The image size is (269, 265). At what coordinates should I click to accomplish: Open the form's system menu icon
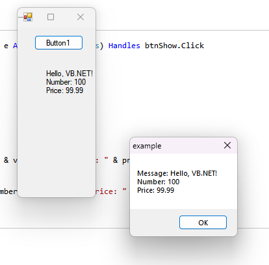[x=28, y=17]
